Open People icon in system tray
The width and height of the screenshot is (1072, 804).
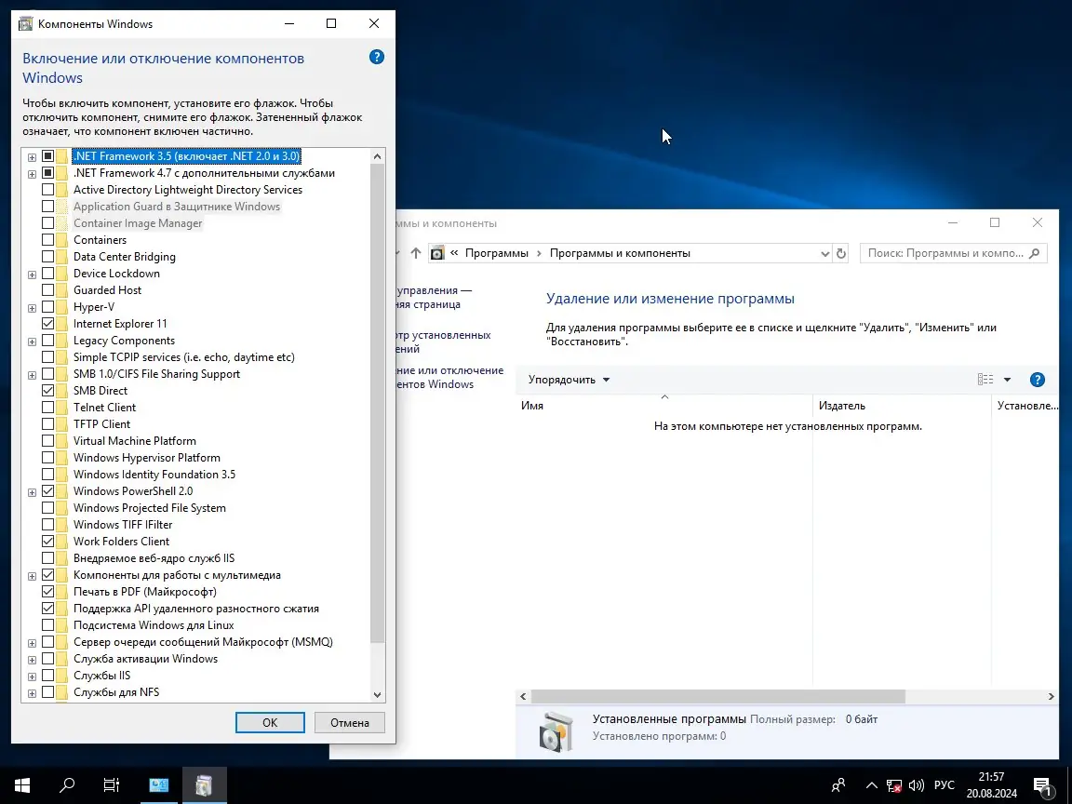click(838, 784)
